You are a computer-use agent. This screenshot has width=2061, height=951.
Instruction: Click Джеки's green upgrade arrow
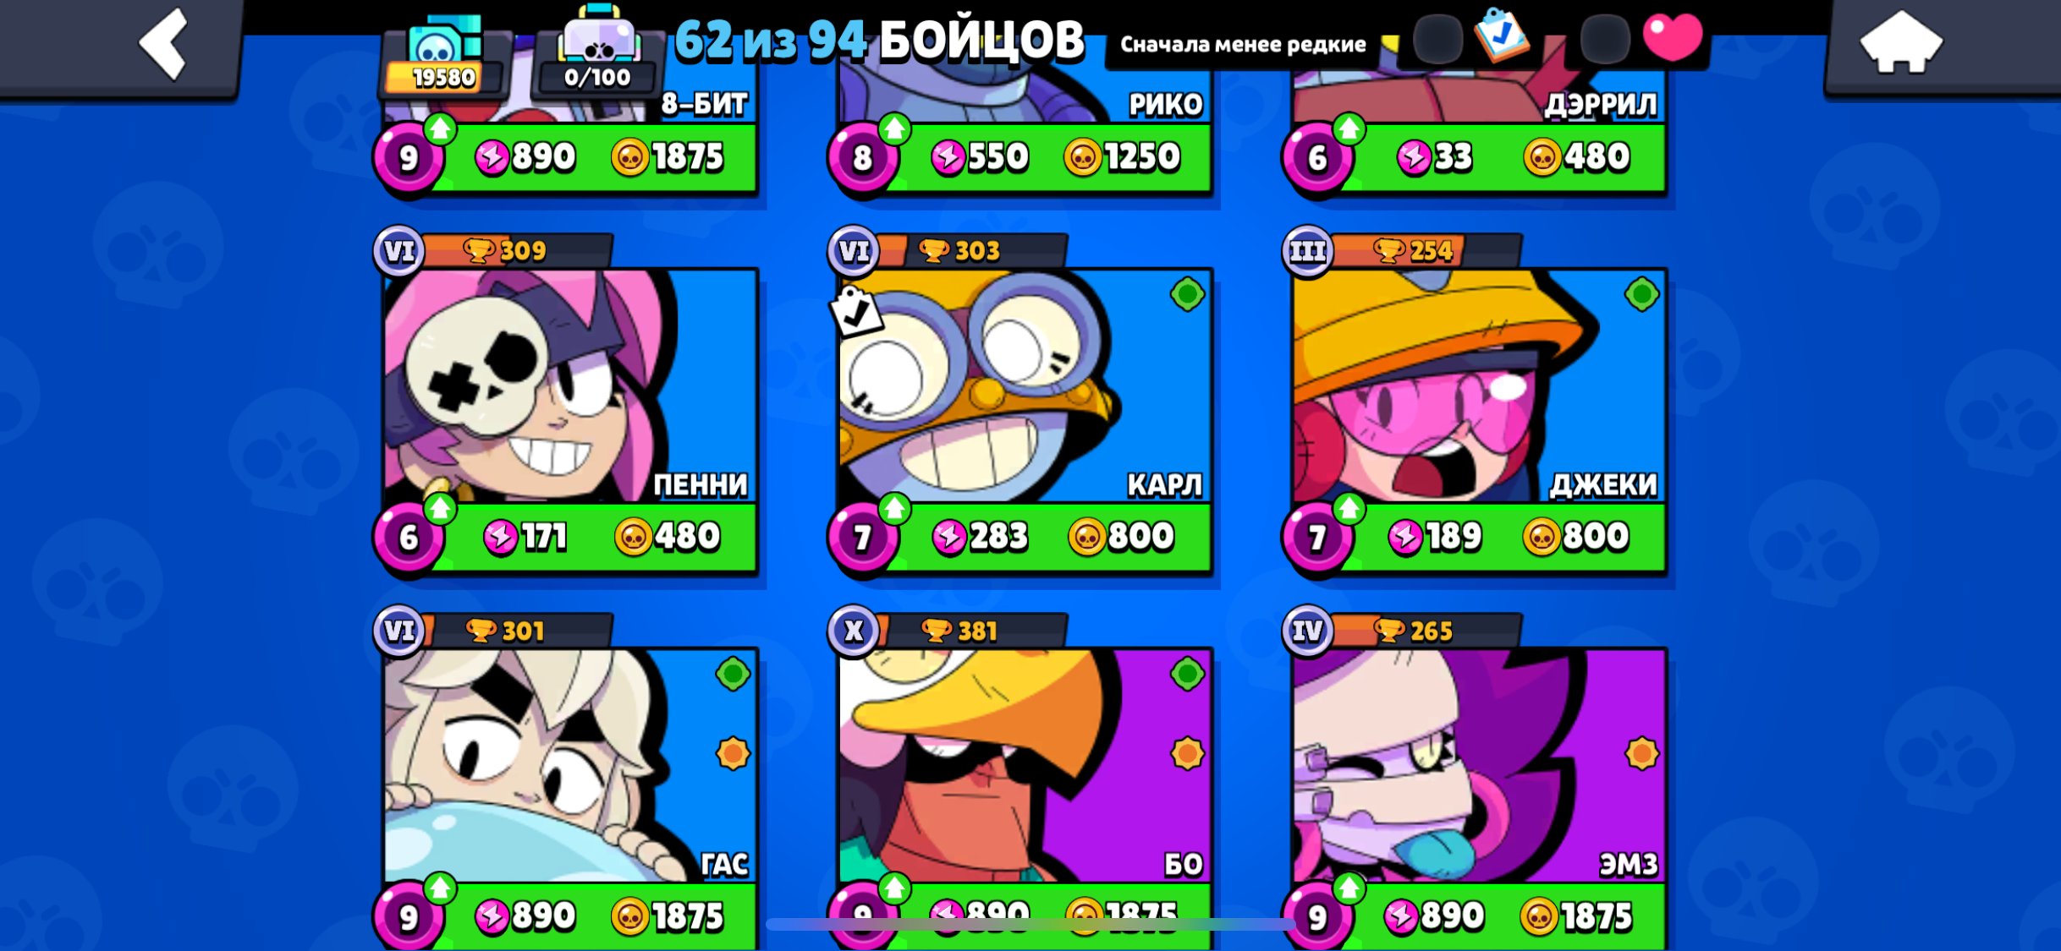[1349, 508]
